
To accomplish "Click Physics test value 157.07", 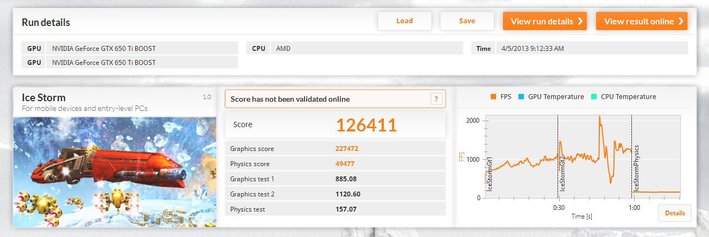I will 346,209.
